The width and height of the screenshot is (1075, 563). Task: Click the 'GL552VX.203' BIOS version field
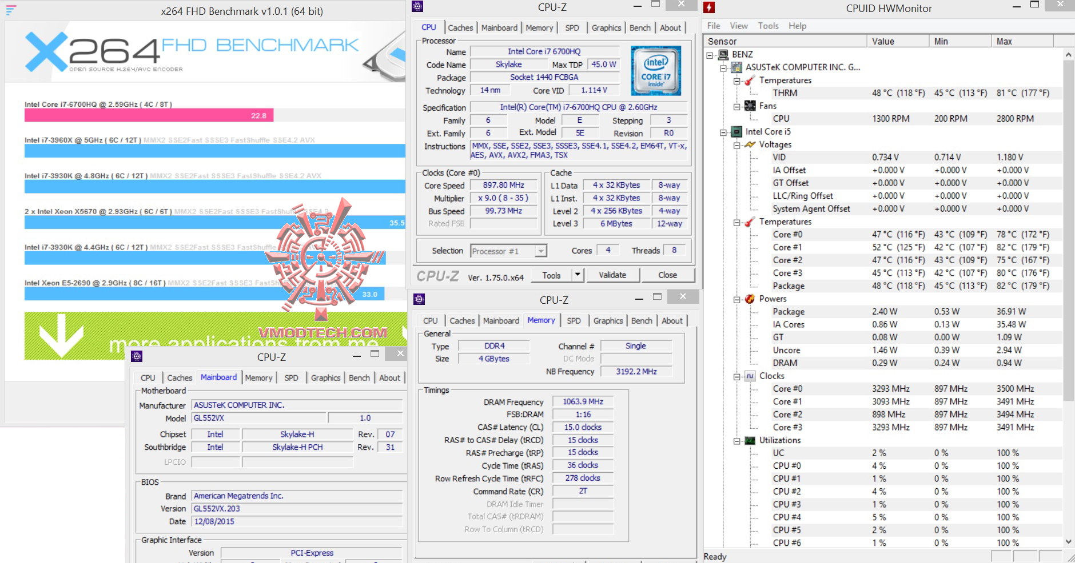(297, 509)
